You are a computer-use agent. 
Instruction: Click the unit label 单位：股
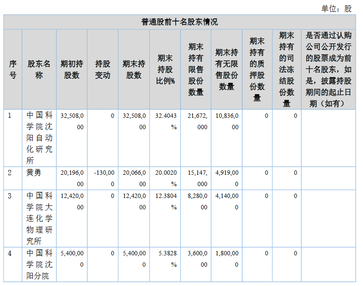pos(336,9)
